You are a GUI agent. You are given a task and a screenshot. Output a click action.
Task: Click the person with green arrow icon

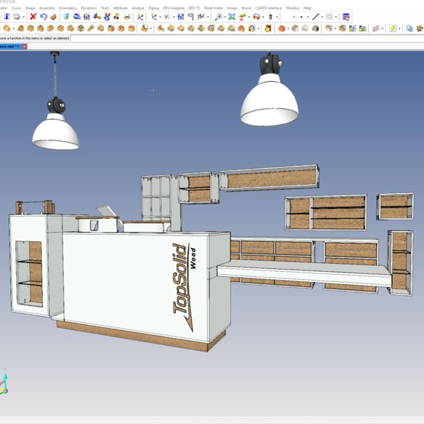[x=243, y=17]
